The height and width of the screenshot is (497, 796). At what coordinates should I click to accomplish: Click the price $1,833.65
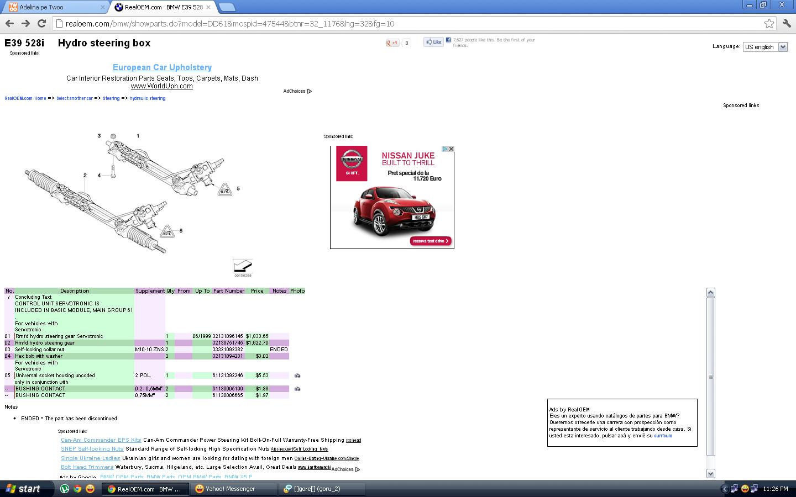click(257, 336)
